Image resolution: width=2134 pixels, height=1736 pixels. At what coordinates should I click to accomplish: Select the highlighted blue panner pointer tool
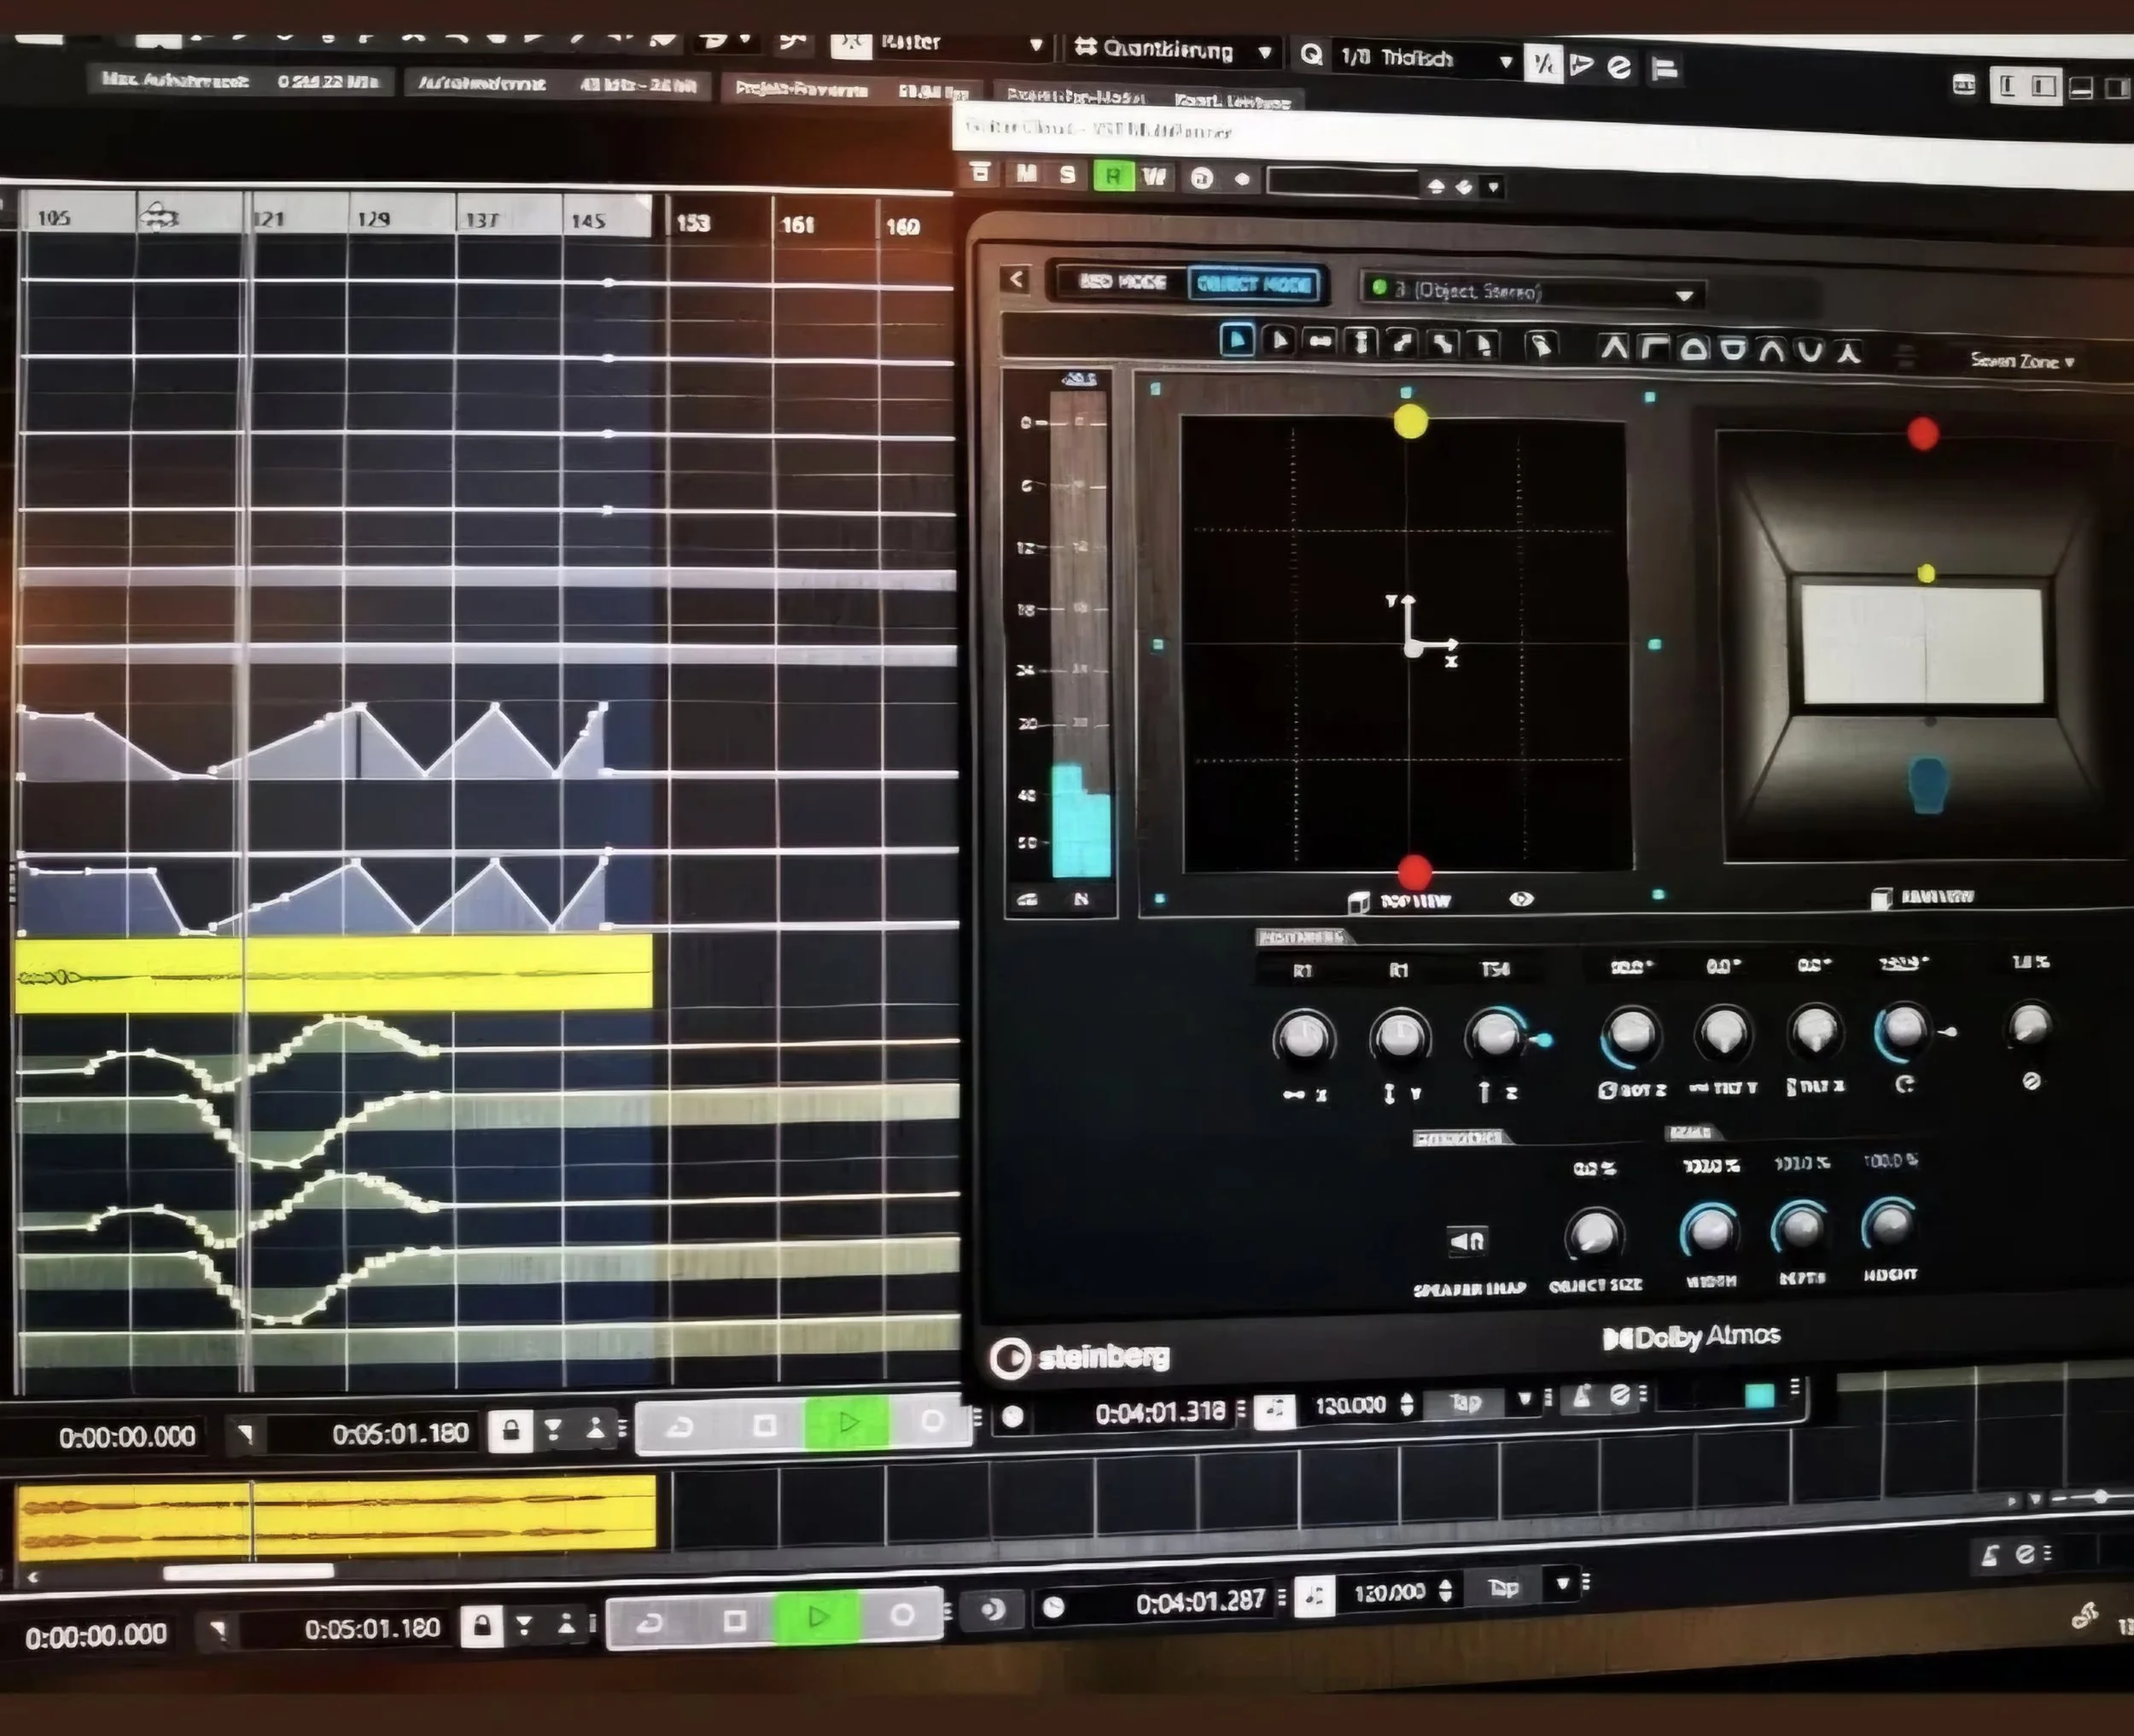[1237, 341]
